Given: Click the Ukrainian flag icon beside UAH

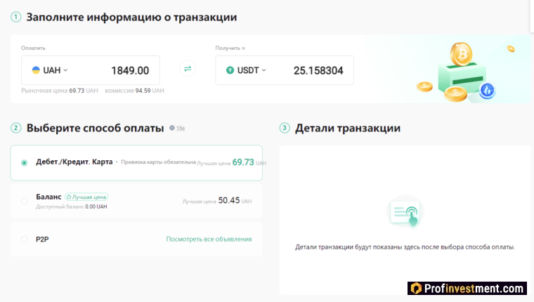Looking at the screenshot, I should click(36, 70).
